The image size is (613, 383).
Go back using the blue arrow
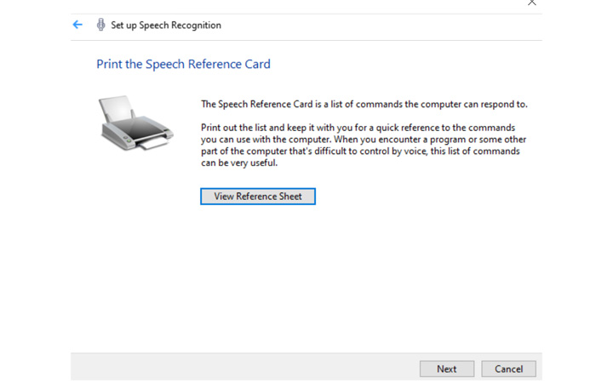(77, 25)
